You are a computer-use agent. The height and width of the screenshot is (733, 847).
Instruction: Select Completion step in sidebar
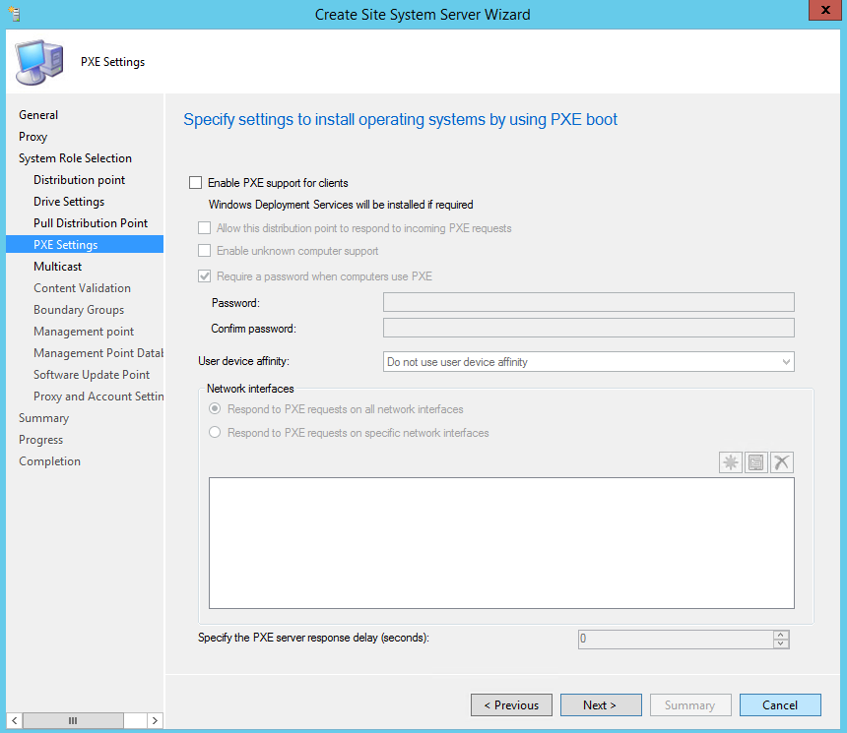[x=49, y=461]
